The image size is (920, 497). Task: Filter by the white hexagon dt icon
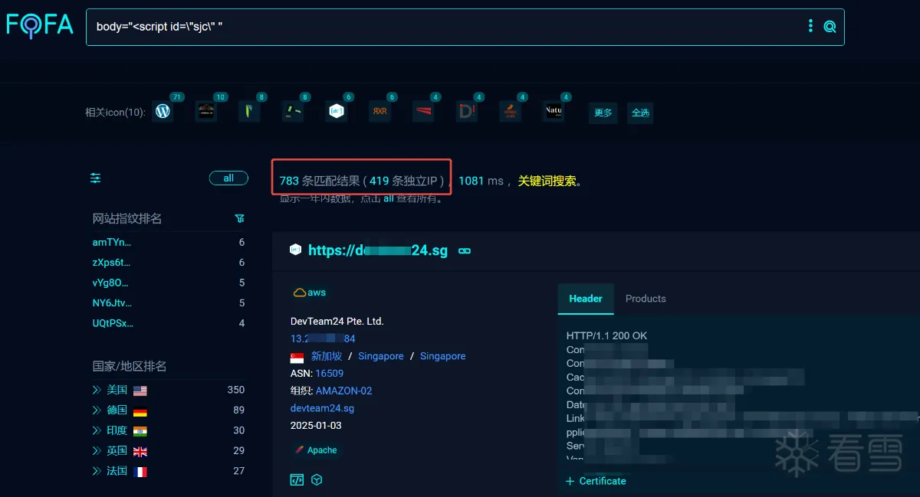pos(336,112)
